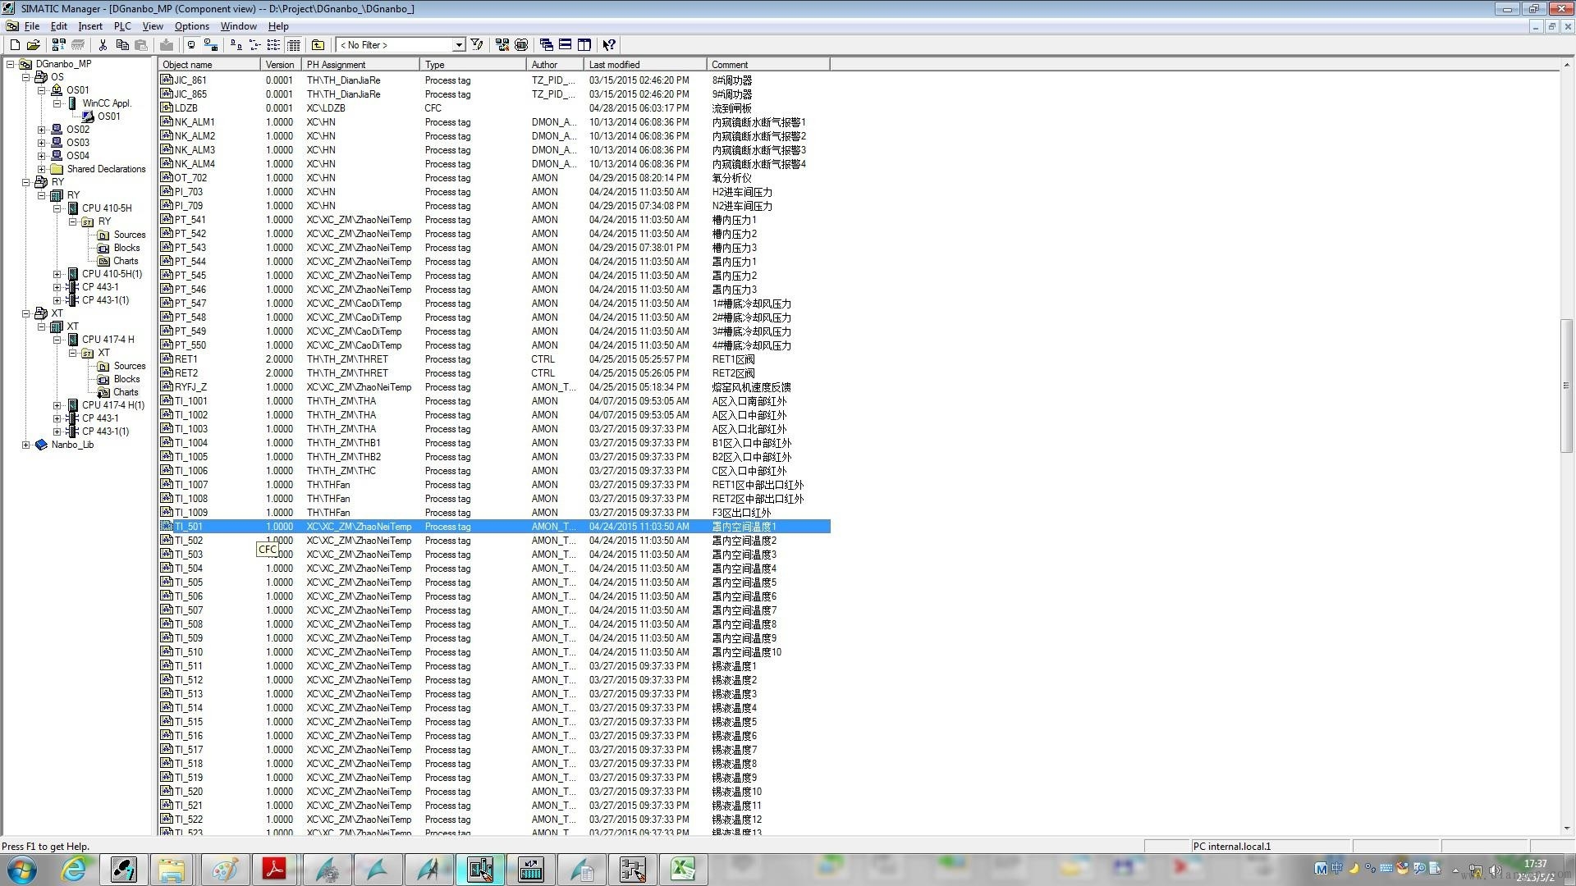Expand the OS02 tree node
Viewport: 1576px width, 886px height.
(42, 130)
